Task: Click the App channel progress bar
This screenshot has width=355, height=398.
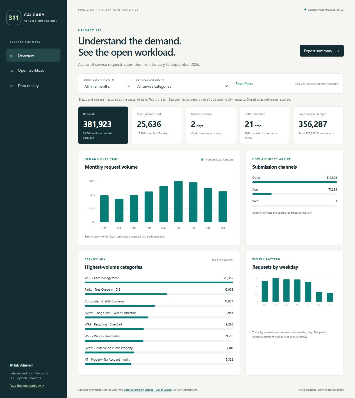Action: coord(295,194)
